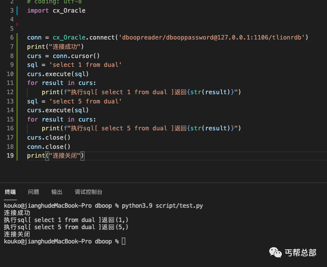Click the f-string print on line 16

[x=141, y=128]
